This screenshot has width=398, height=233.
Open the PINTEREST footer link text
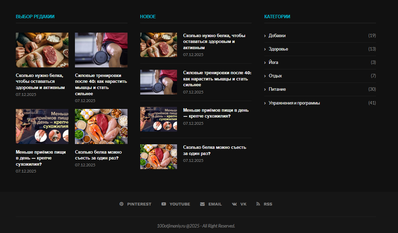point(139,204)
